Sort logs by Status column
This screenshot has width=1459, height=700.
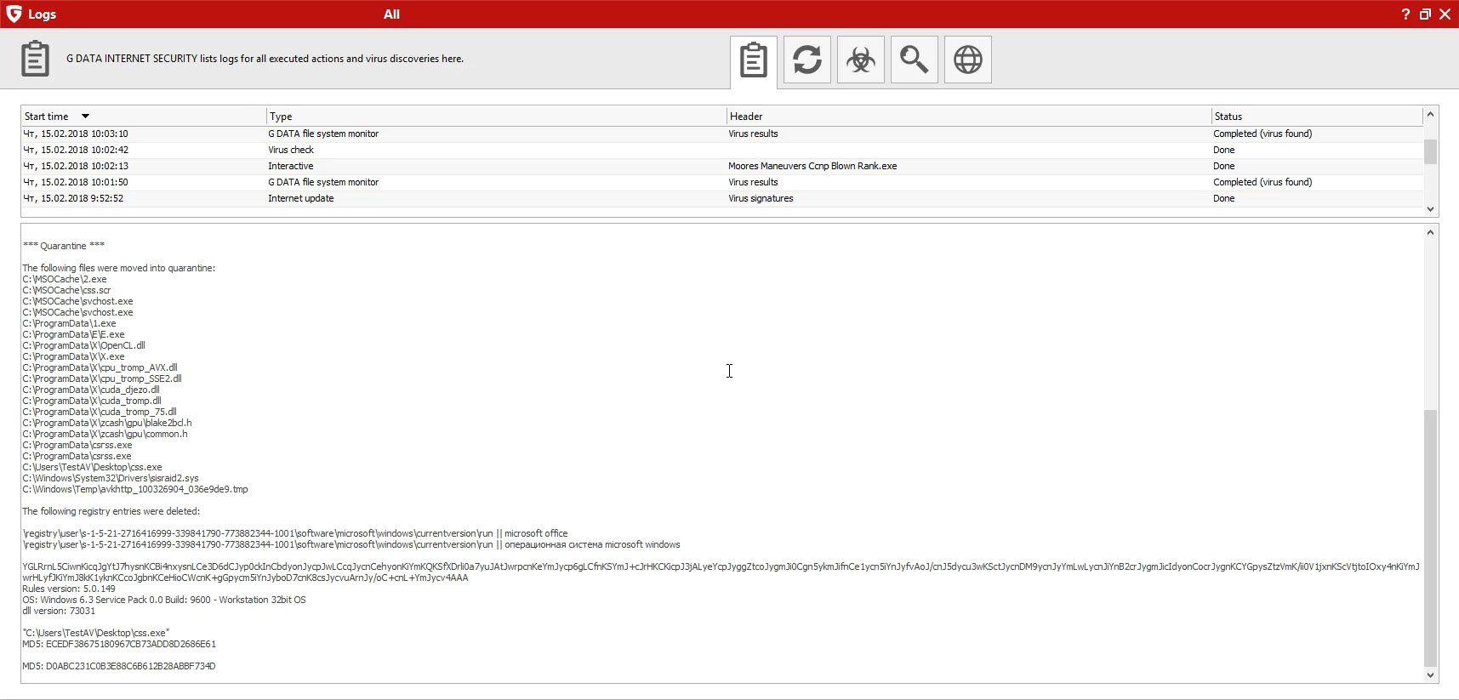[1317, 117]
